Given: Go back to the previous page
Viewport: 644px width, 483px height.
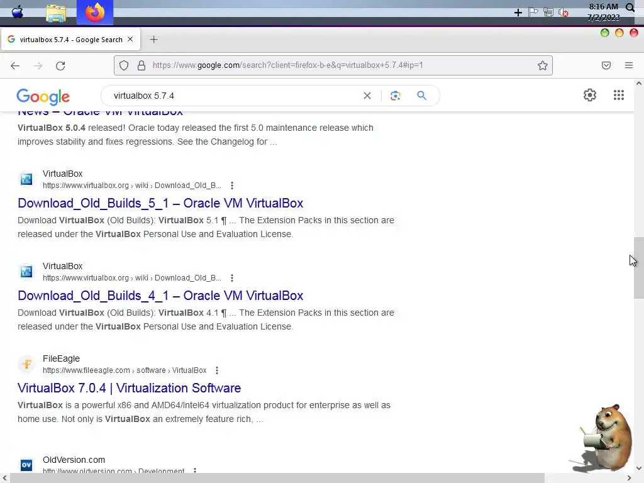Looking at the screenshot, I should click(x=15, y=65).
